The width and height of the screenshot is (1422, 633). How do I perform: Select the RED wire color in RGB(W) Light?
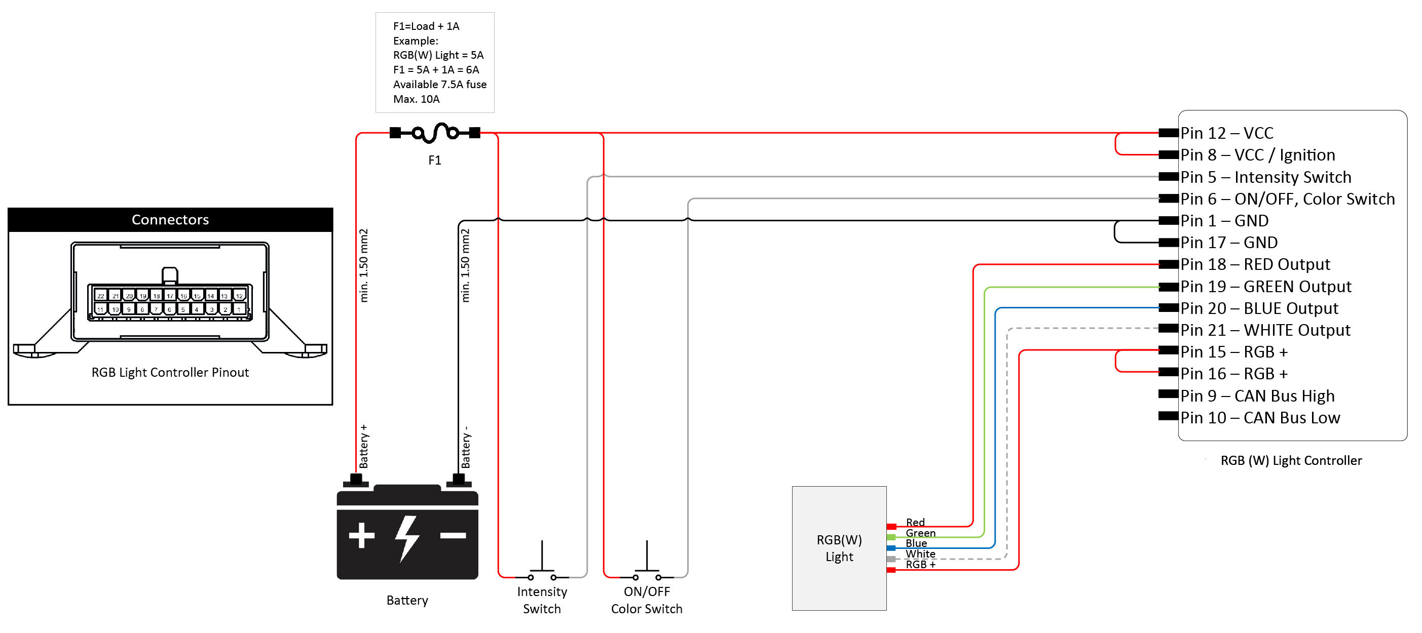[x=889, y=526]
